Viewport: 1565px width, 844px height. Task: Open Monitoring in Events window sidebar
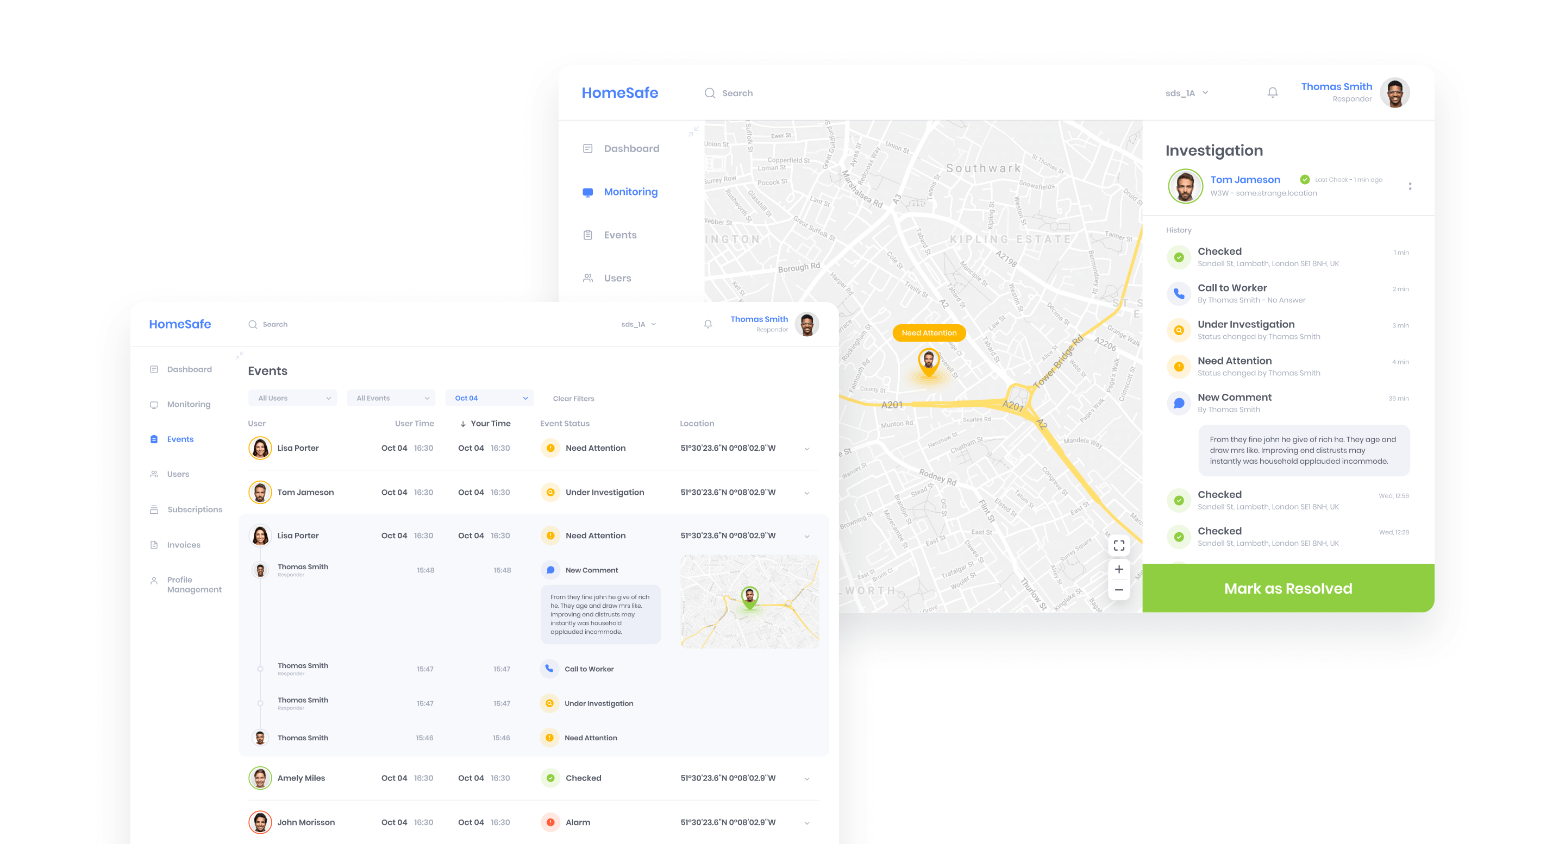point(180,405)
